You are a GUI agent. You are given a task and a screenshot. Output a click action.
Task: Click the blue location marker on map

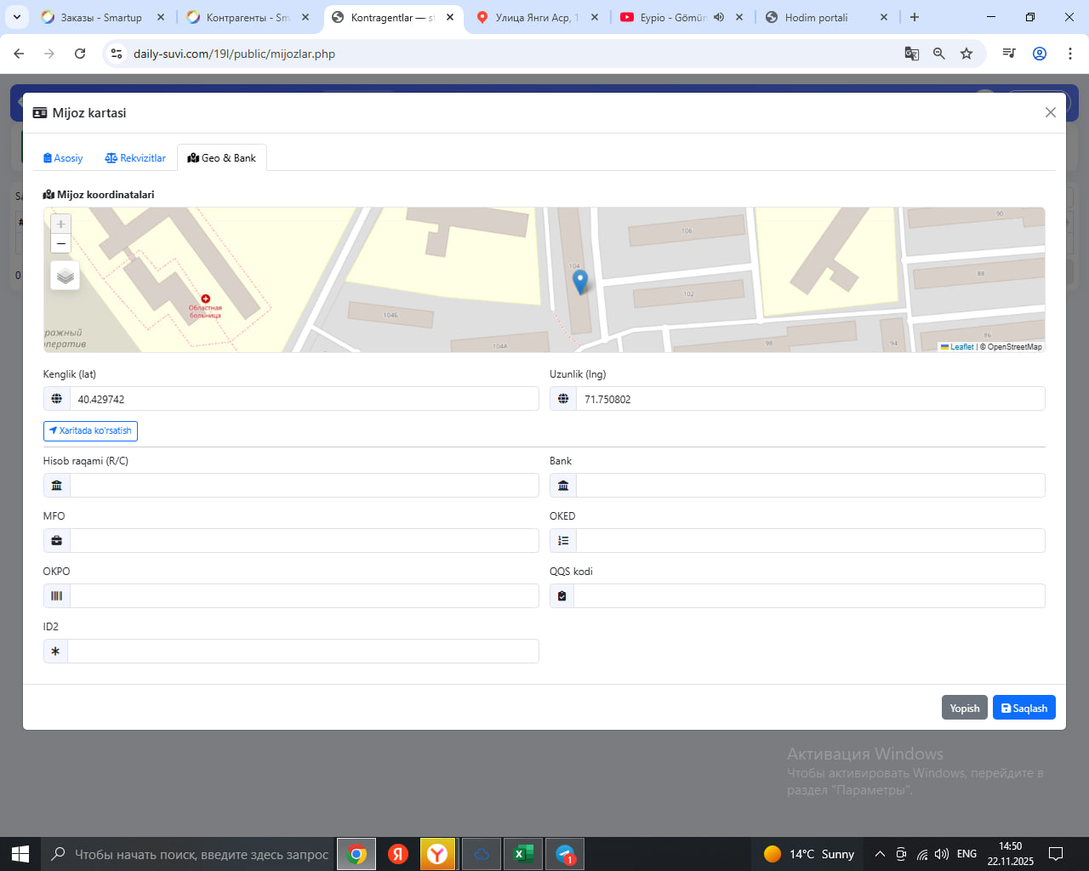tap(580, 282)
